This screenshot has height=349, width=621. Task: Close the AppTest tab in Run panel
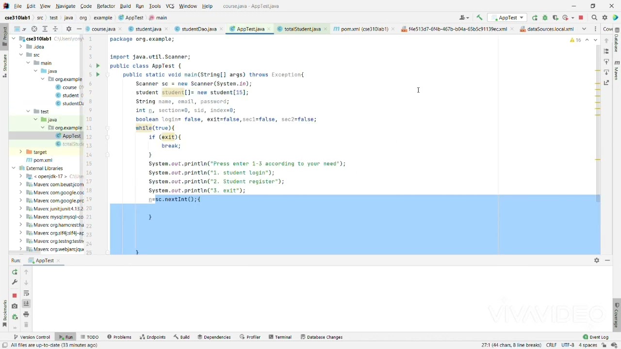click(58, 261)
